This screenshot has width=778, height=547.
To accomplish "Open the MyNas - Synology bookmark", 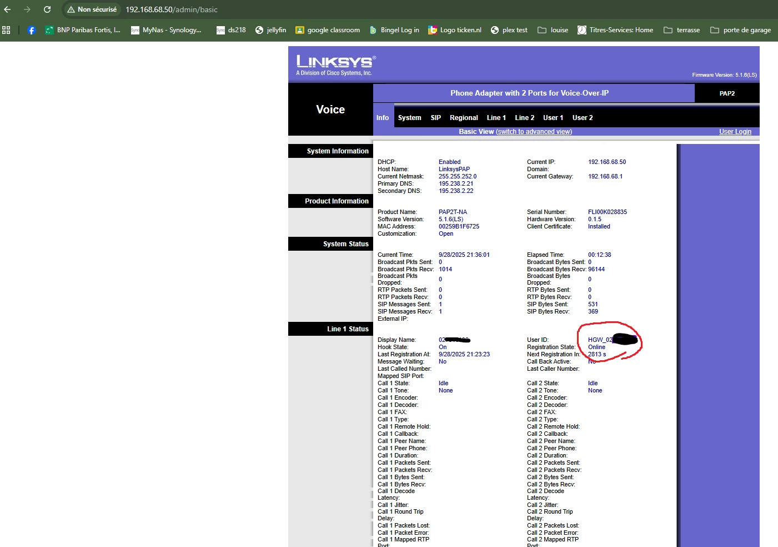I will tap(166, 30).
